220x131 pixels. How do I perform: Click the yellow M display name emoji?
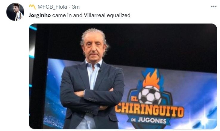[32, 7]
